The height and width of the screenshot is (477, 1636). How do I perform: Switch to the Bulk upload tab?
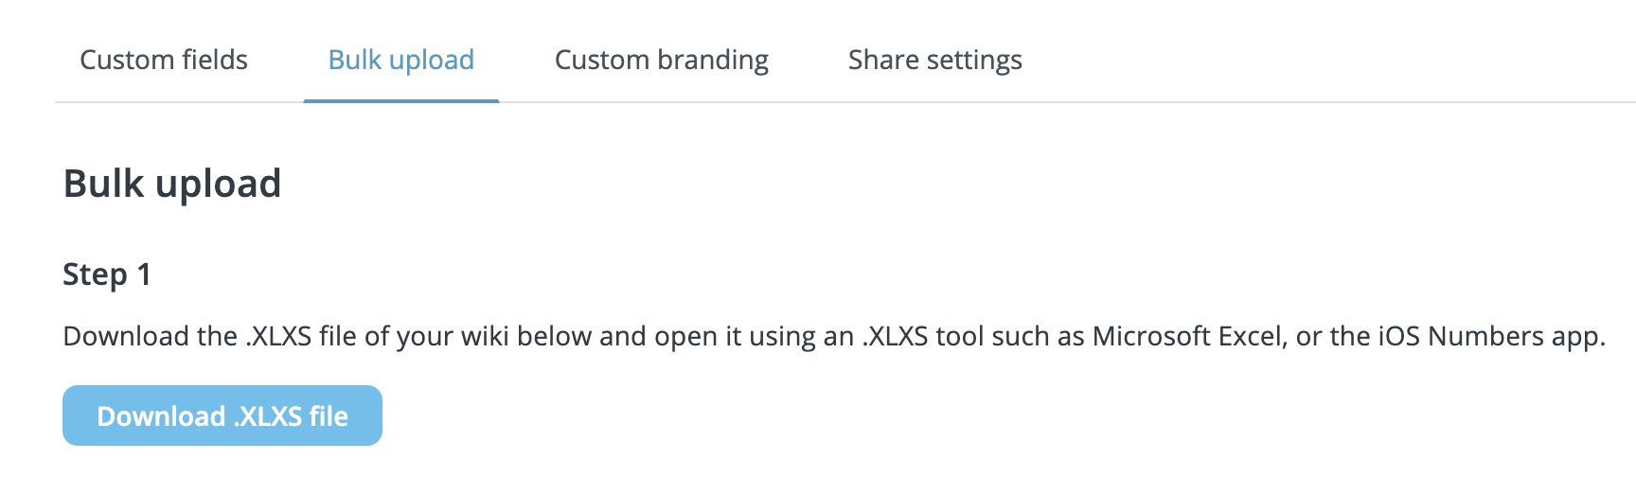400,60
